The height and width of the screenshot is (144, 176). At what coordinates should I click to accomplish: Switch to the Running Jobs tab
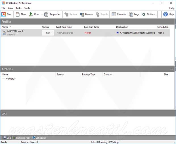click(x=22, y=138)
